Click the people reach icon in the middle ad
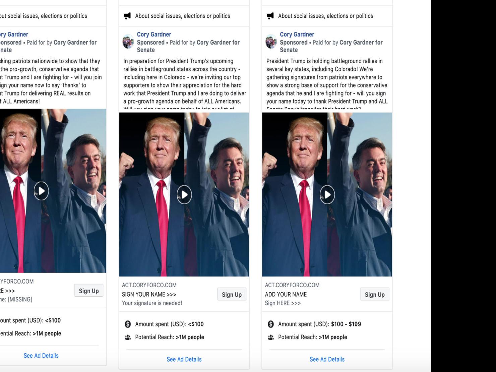Viewport: 496px width, 372px height. tap(128, 337)
